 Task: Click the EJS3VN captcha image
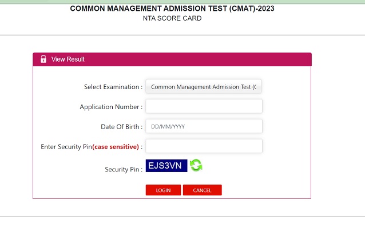tap(166, 166)
